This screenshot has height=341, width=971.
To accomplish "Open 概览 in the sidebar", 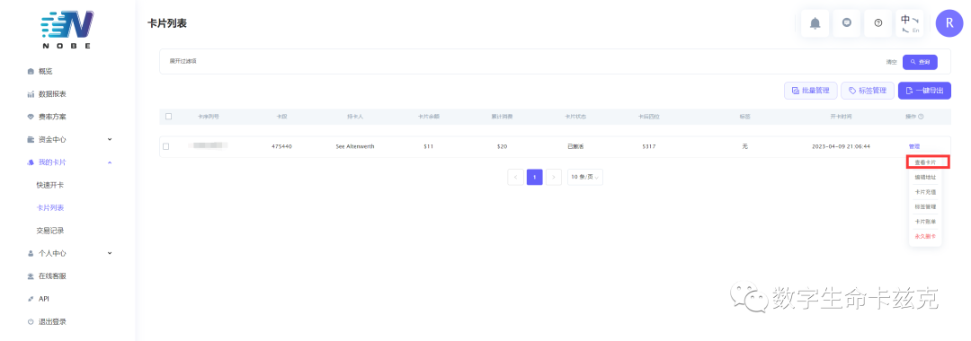I will point(45,72).
